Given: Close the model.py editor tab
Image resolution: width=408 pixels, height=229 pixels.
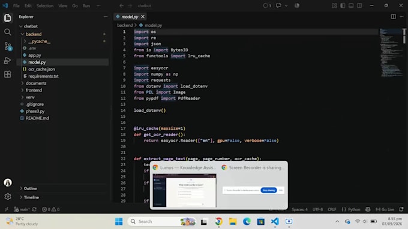Looking at the screenshot, I should tap(143, 17).
